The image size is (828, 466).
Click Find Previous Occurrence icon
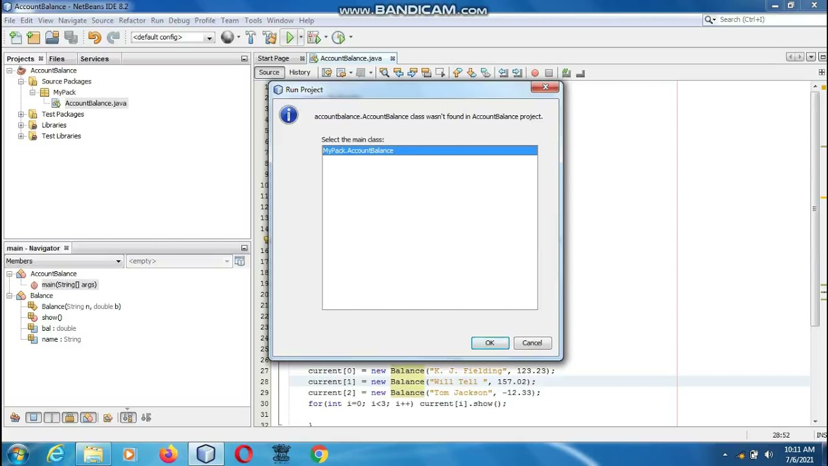[398, 72]
